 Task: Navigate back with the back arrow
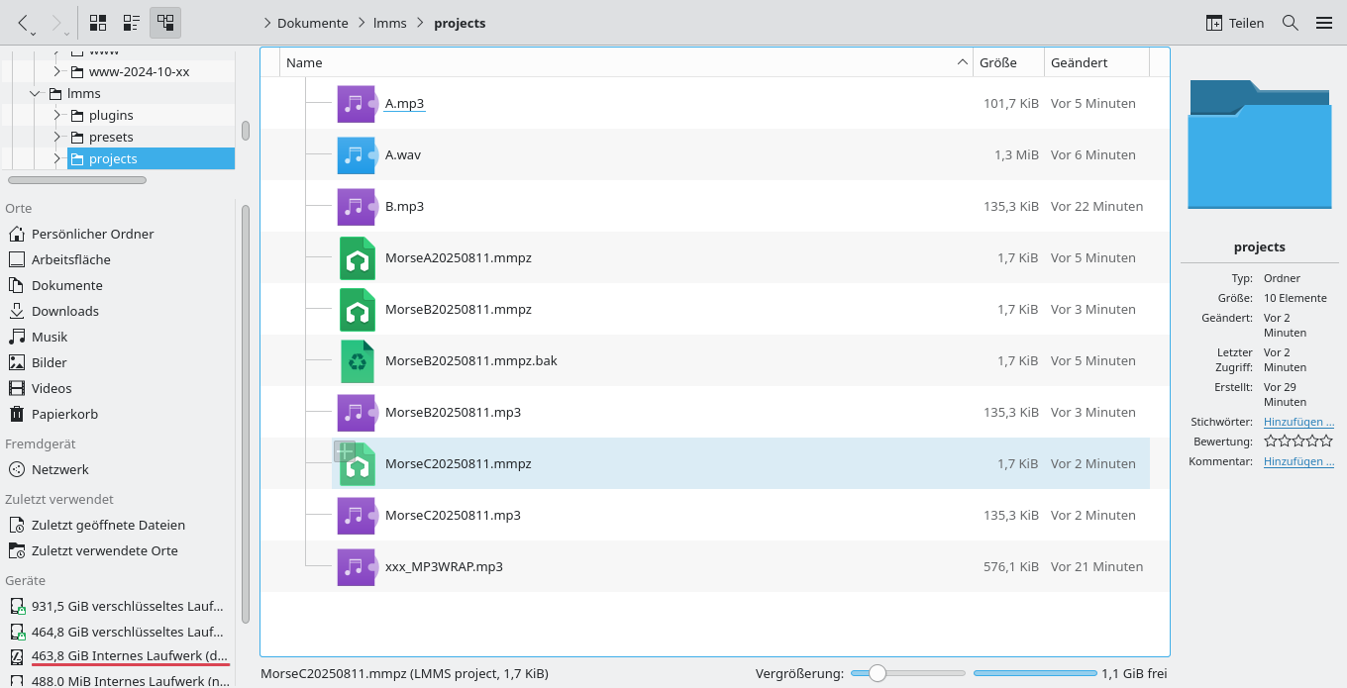click(x=23, y=23)
